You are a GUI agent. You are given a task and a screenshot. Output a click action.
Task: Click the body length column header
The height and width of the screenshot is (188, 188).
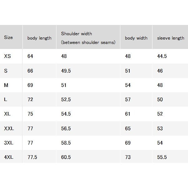coord(39,38)
